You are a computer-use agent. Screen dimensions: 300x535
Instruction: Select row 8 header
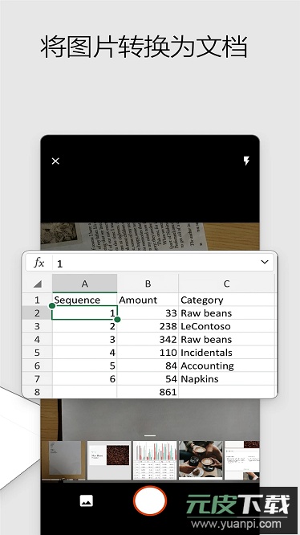37,392
